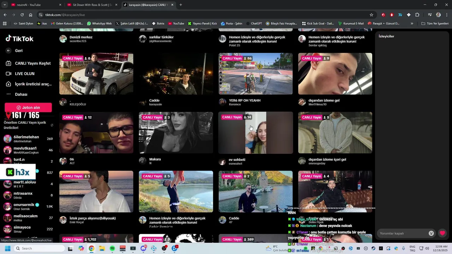Open File Explorer from the taskbar
This screenshot has height=254, width=452.
pyautogui.click(x=102, y=248)
